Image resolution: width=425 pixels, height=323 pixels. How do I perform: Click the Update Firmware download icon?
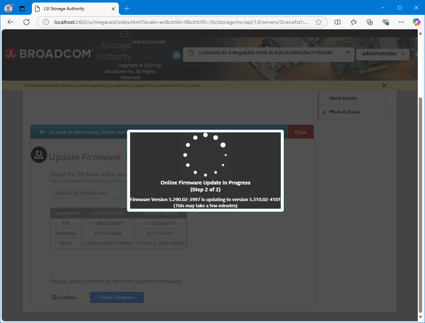pos(39,155)
